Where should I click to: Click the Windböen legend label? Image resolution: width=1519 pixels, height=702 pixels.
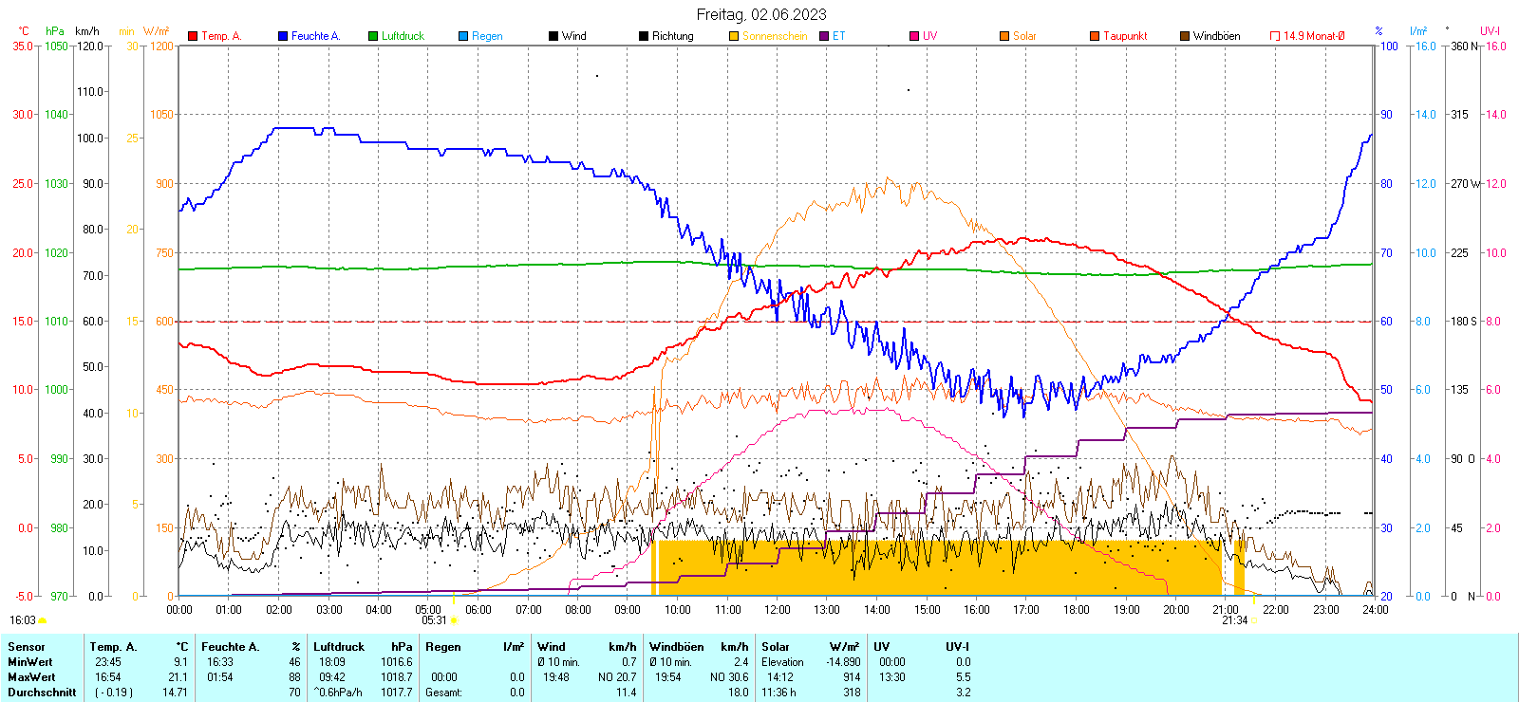1216,36
